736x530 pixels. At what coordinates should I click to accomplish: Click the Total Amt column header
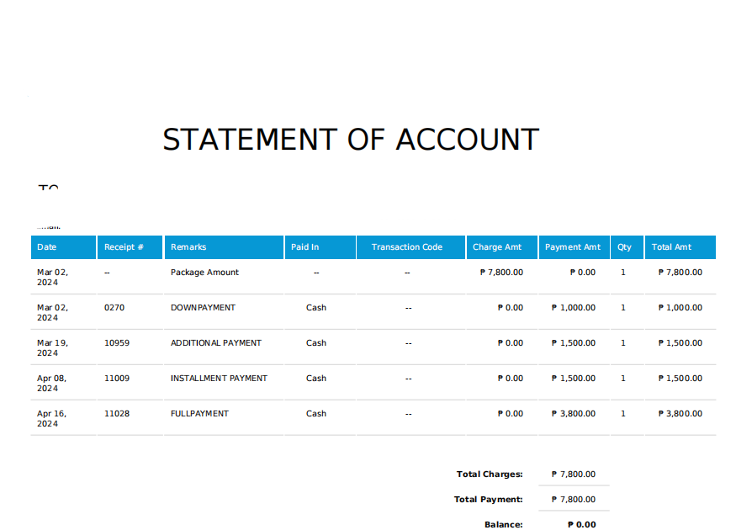(x=680, y=247)
